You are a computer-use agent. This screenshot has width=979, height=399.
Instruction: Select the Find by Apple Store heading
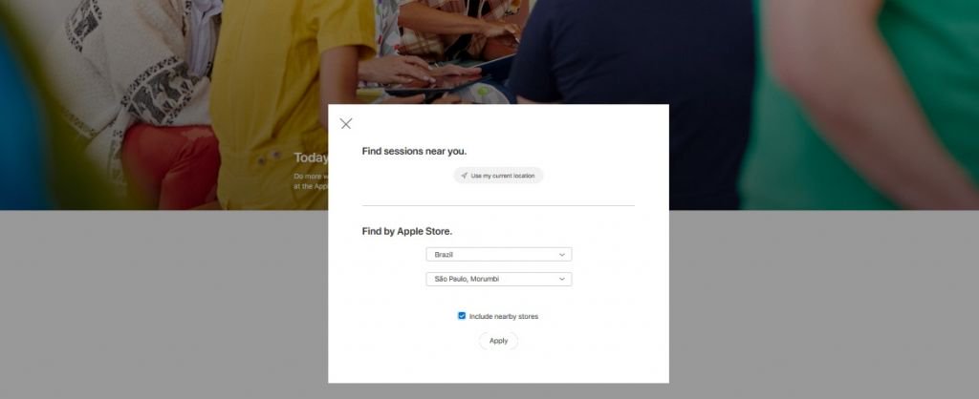click(407, 231)
